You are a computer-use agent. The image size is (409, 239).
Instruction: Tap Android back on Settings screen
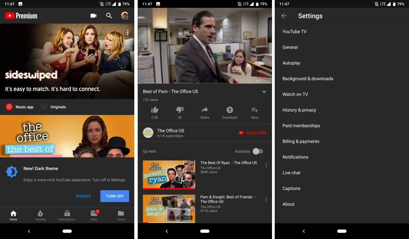tap(304, 231)
